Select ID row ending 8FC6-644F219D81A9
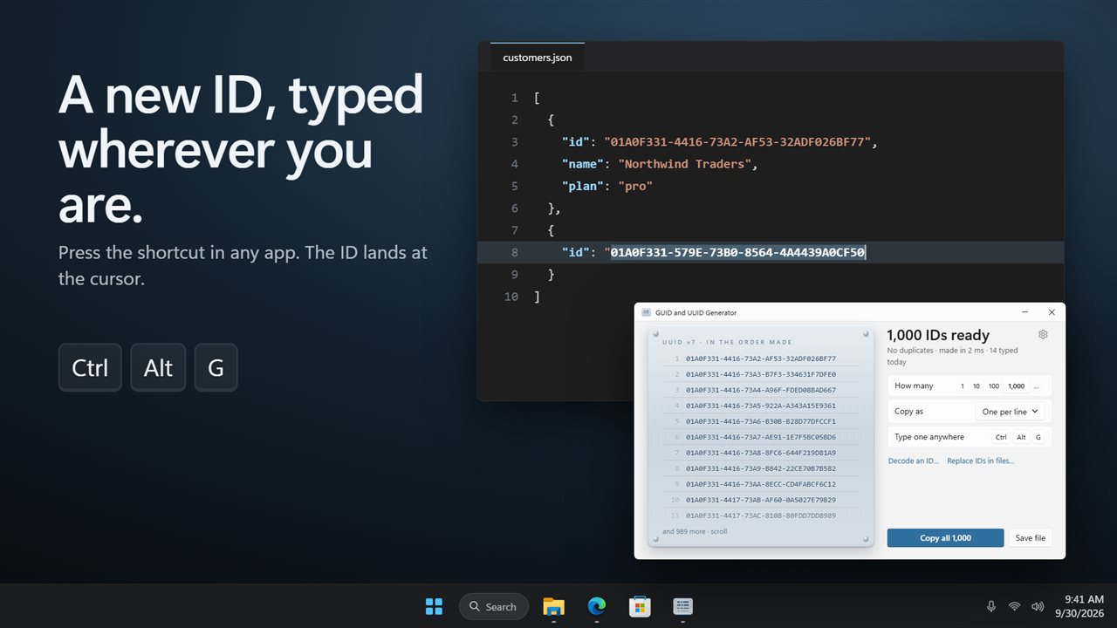 pos(761,453)
